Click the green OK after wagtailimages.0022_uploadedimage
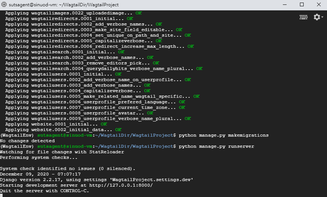This screenshot has width=327, height=197. pyautogui.click(x=139, y=13)
